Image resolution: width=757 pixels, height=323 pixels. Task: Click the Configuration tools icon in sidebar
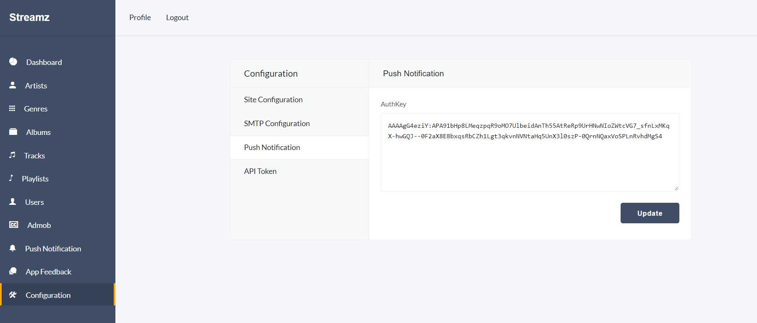pyautogui.click(x=13, y=295)
